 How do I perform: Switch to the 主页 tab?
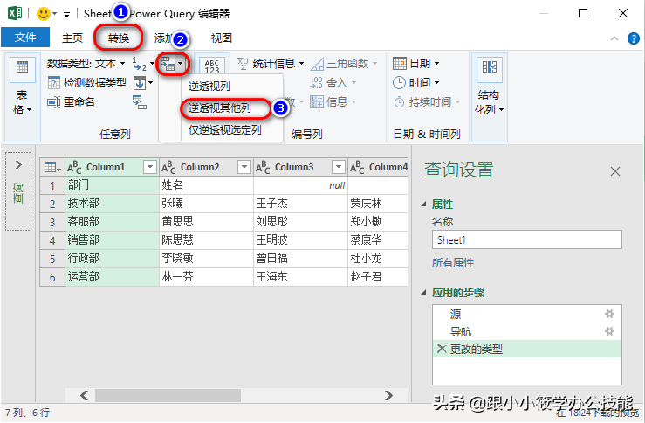pos(72,38)
